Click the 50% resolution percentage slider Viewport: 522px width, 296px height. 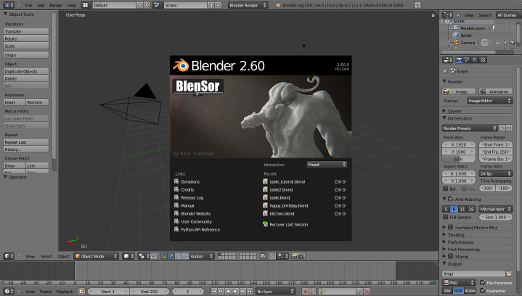pyautogui.click(x=459, y=159)
